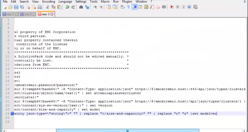The width and height of the screenshot is (248, 132).
Task: Toggle synchronized vertical scrolling icon
Action: 109,7
